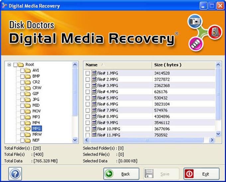Select the BMP folder icon

(28, 76)
